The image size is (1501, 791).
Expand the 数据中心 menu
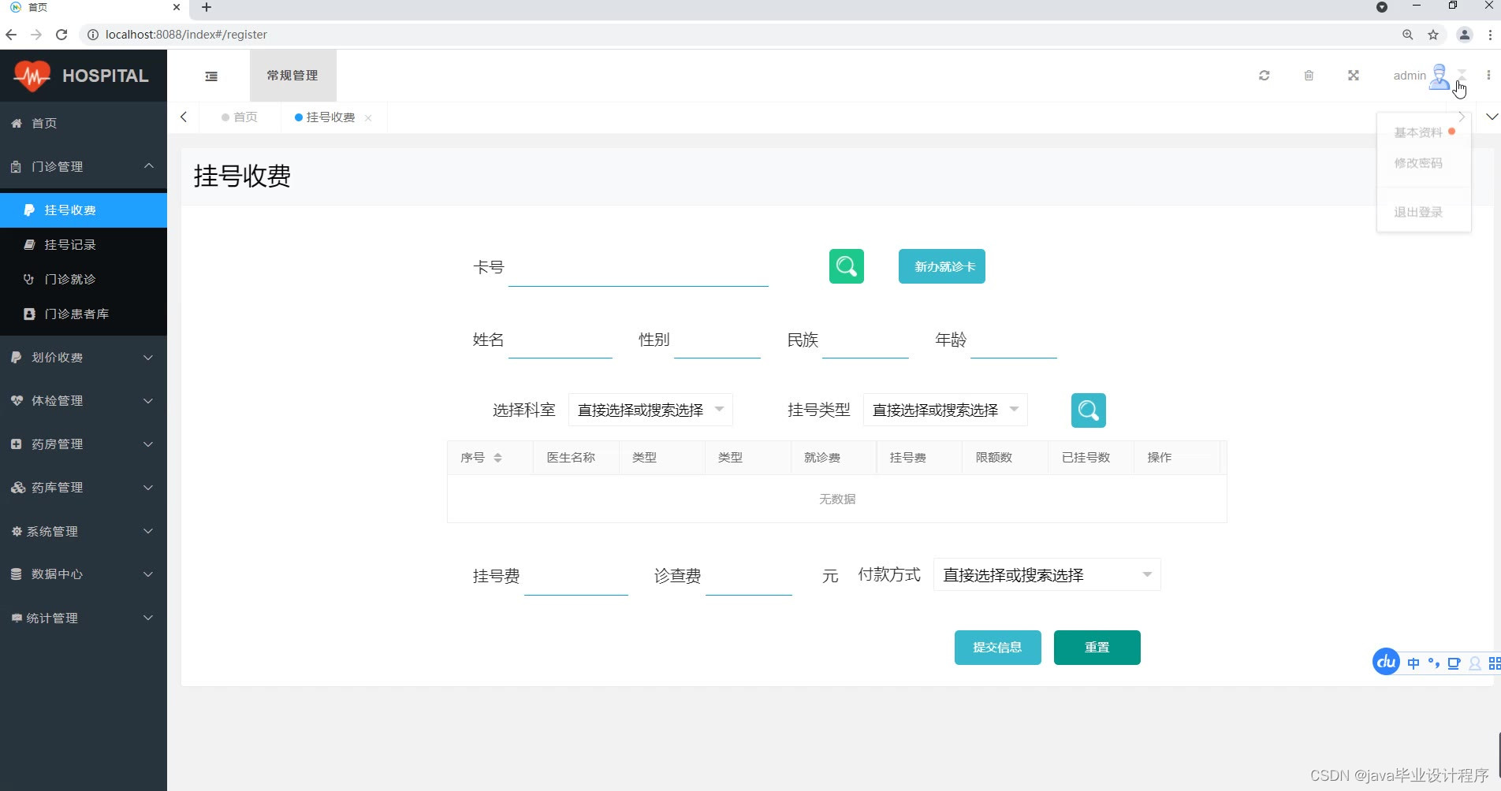coord(84,574)
